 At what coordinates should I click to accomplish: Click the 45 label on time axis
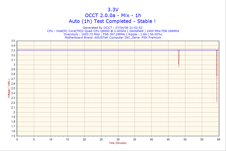[168, 139]
